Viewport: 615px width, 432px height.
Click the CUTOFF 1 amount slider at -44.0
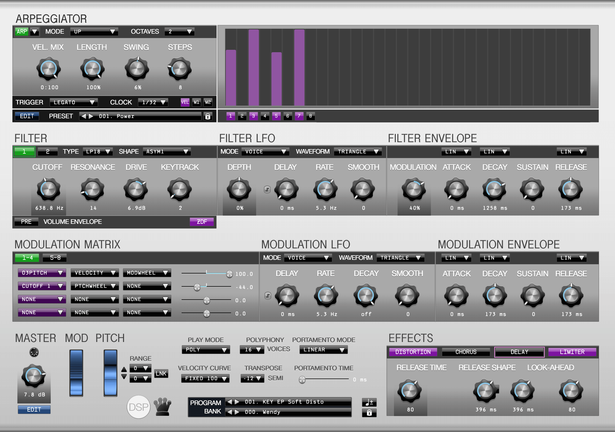(x=206, y=287)
